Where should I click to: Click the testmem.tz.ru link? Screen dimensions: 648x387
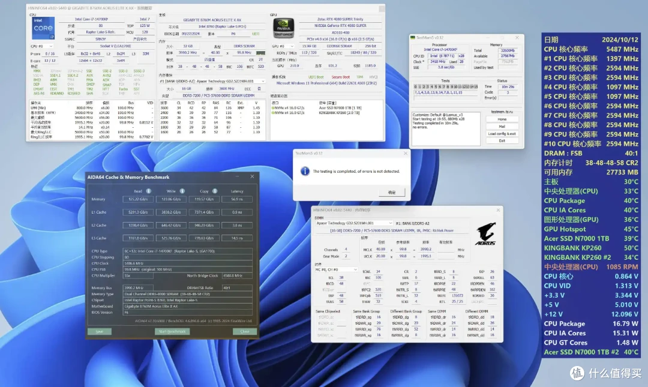click(502, 112)
